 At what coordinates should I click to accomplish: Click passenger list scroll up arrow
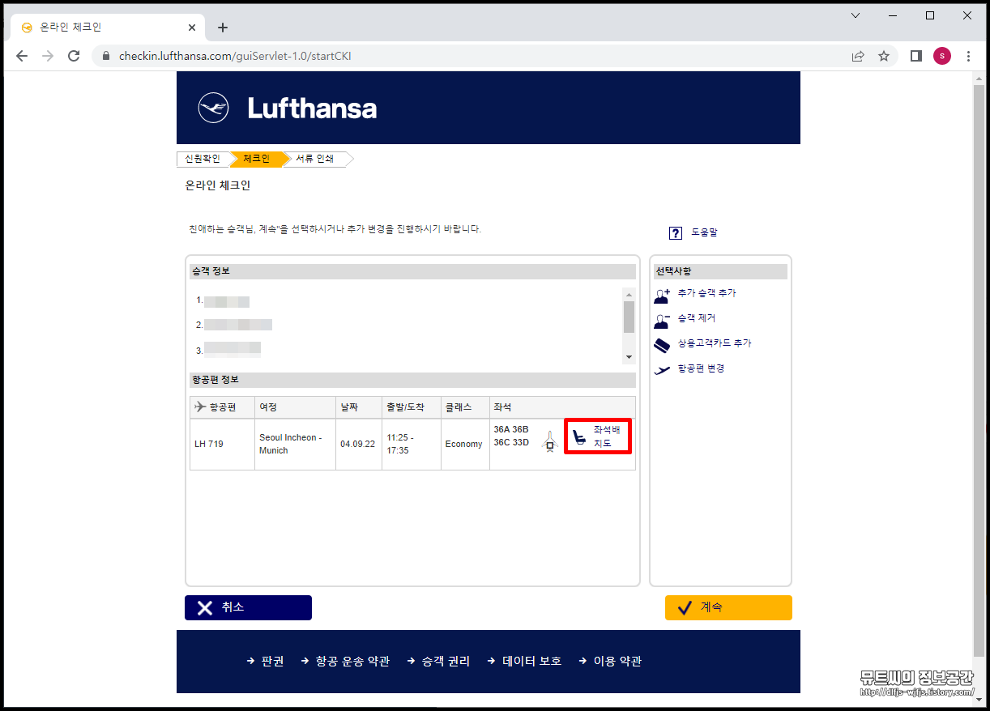tap(629, 294)
